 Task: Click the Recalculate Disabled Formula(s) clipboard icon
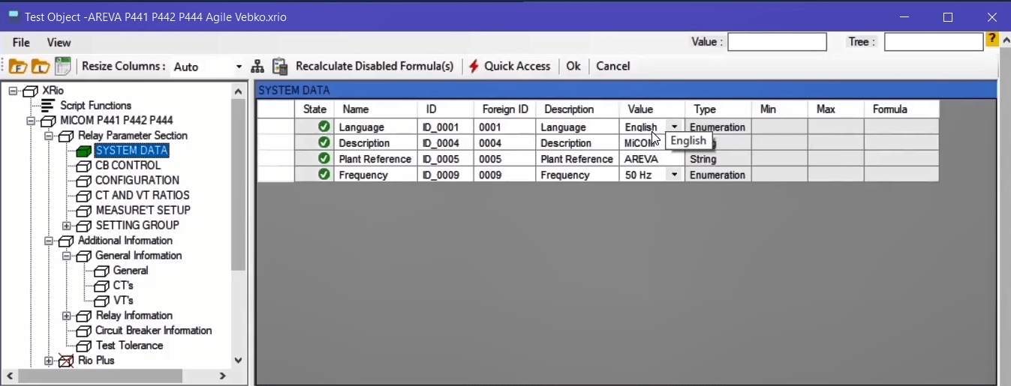pos(280,66)
